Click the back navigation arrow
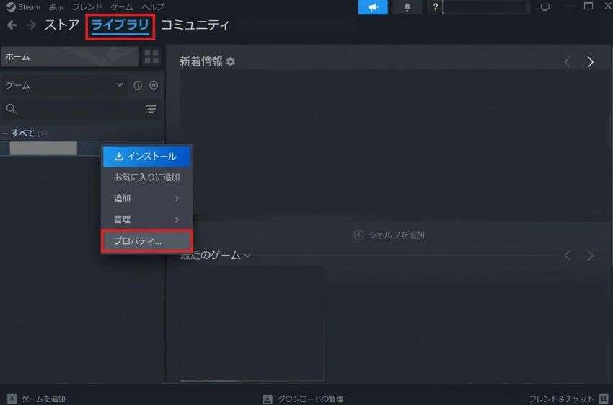Screen dimensions: 613x405 12,25
